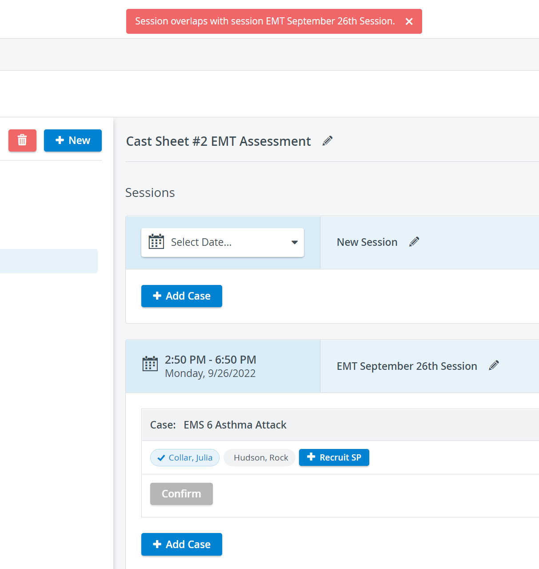The height and width of the screenshot is (569, 539).
Task: Click pencil icon next to New Session
Action: coord(414,242)
